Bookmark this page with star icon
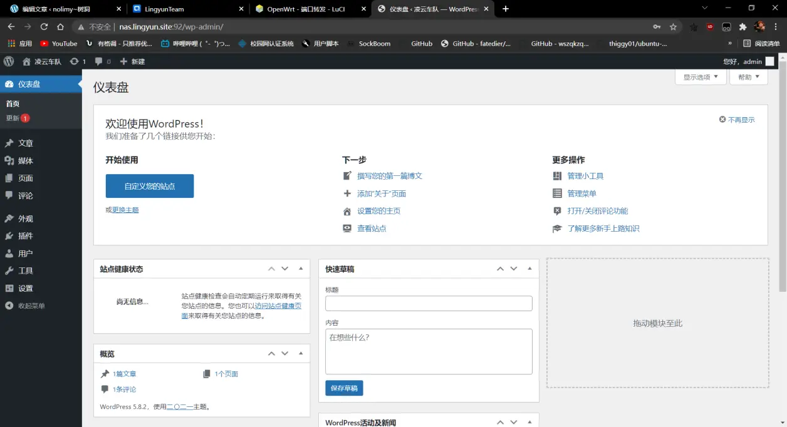Viewport: 787px width, 427px height. point(673,27)
